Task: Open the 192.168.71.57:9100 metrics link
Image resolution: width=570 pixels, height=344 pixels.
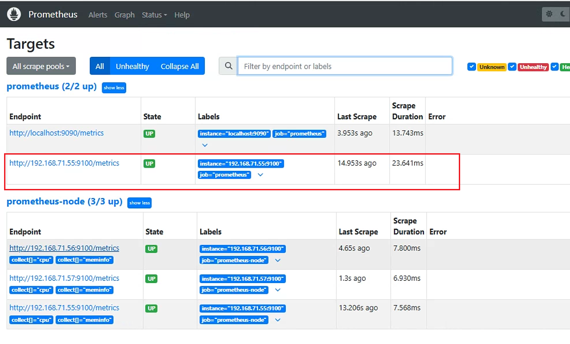Action: [64, 278]
